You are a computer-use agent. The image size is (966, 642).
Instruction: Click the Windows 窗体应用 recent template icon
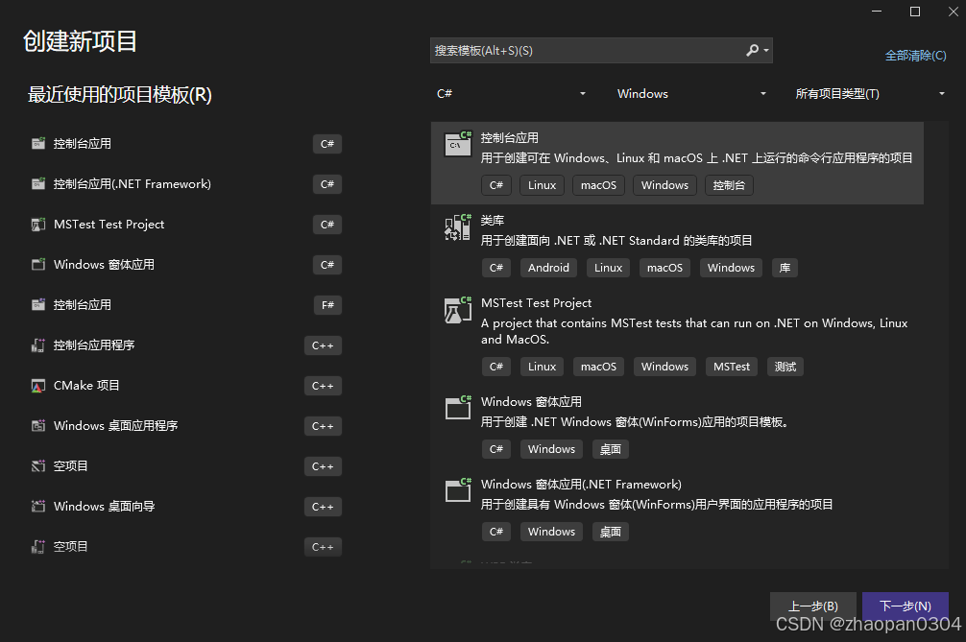point(38,265)
